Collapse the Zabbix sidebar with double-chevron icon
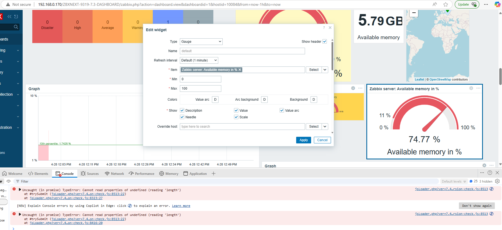The height and width of the screenshot is (230, 502). (9, 17)
